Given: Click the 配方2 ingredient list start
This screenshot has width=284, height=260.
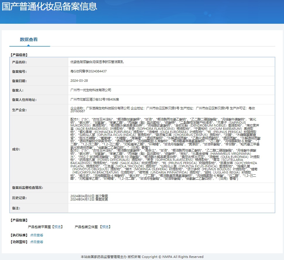Looking at the screenshot, I should pyautogui.click(x=75, y=150).
